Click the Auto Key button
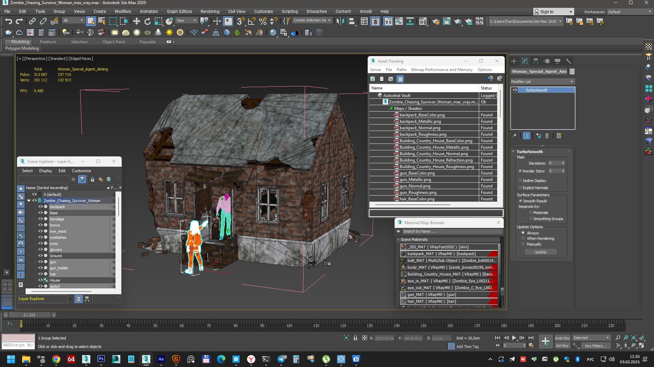Screen dimensions: 654x367 pyautogui.click(x=562, y=338)
